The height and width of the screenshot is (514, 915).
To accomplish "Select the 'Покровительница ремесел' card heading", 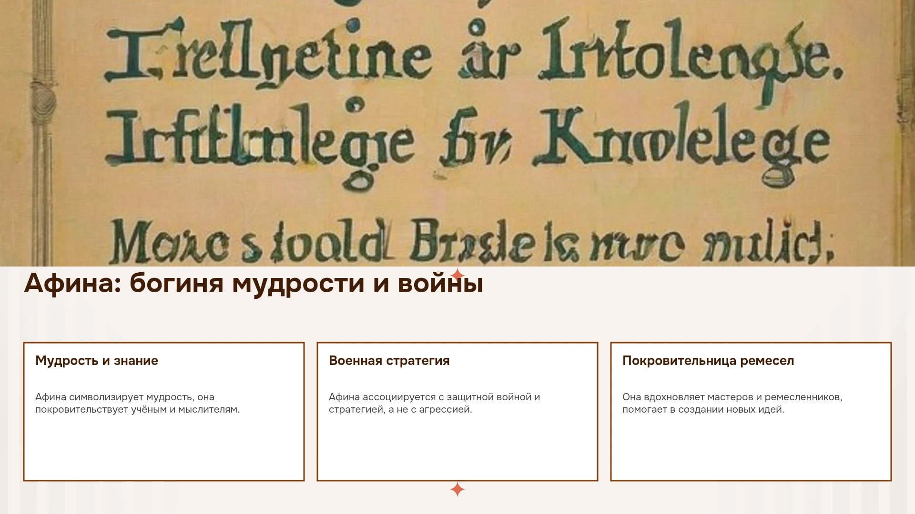I will [708, 361].
